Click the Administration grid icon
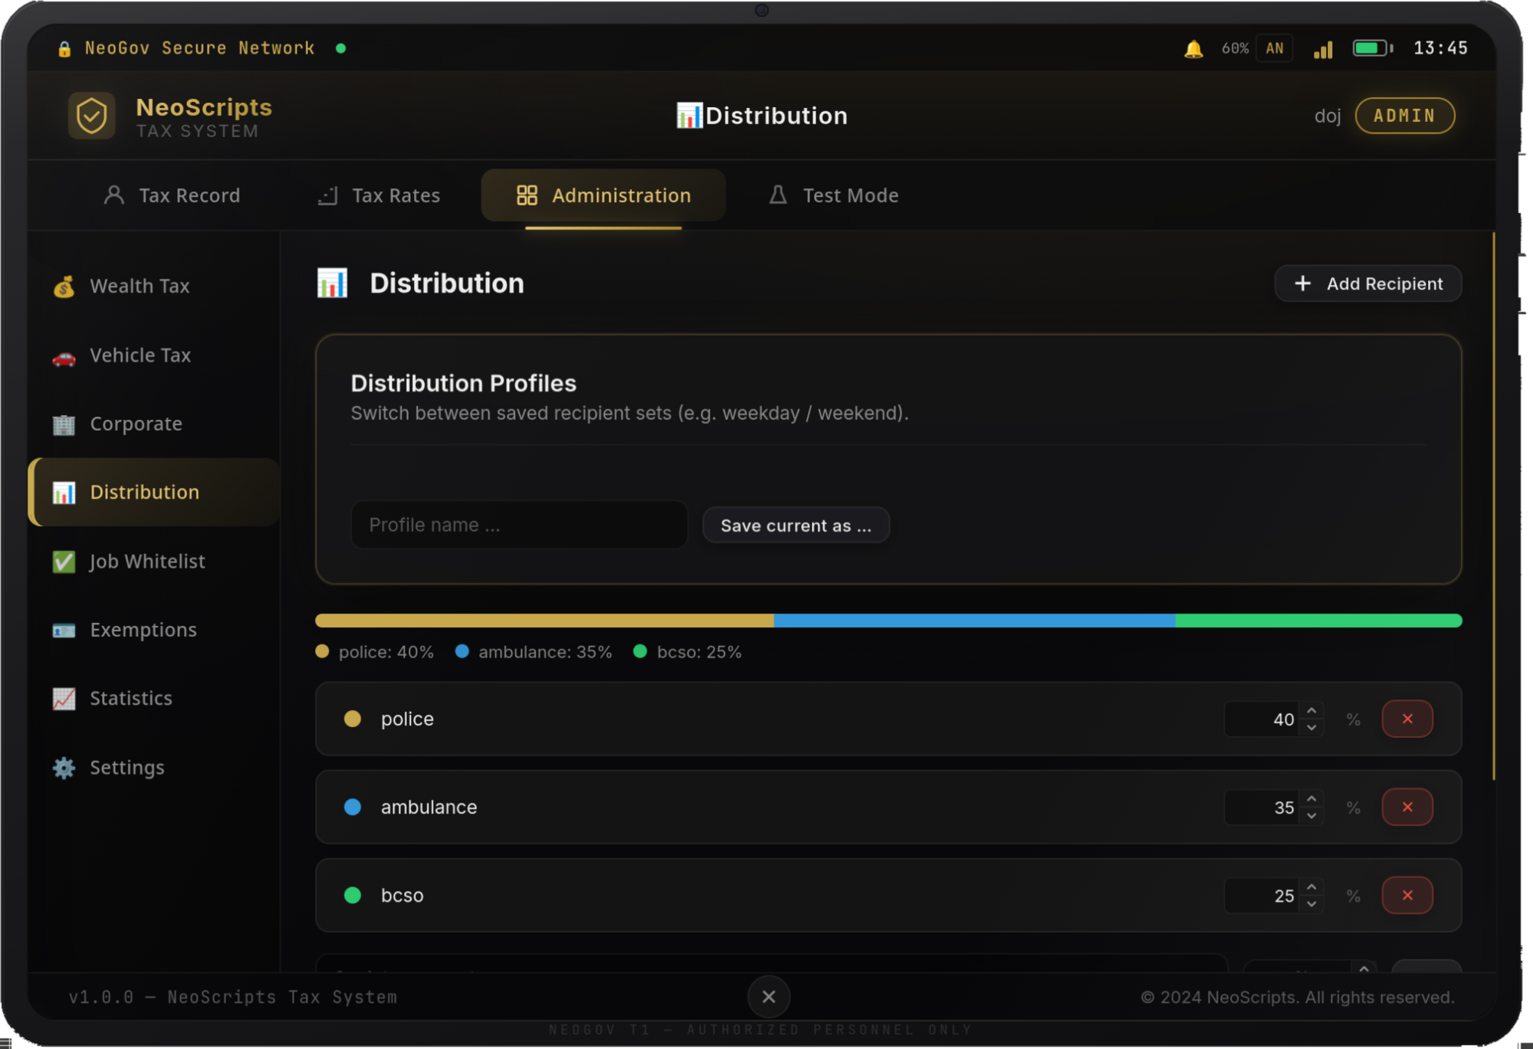Viewport: 1533px width, 1049px height. click(527, 195)
